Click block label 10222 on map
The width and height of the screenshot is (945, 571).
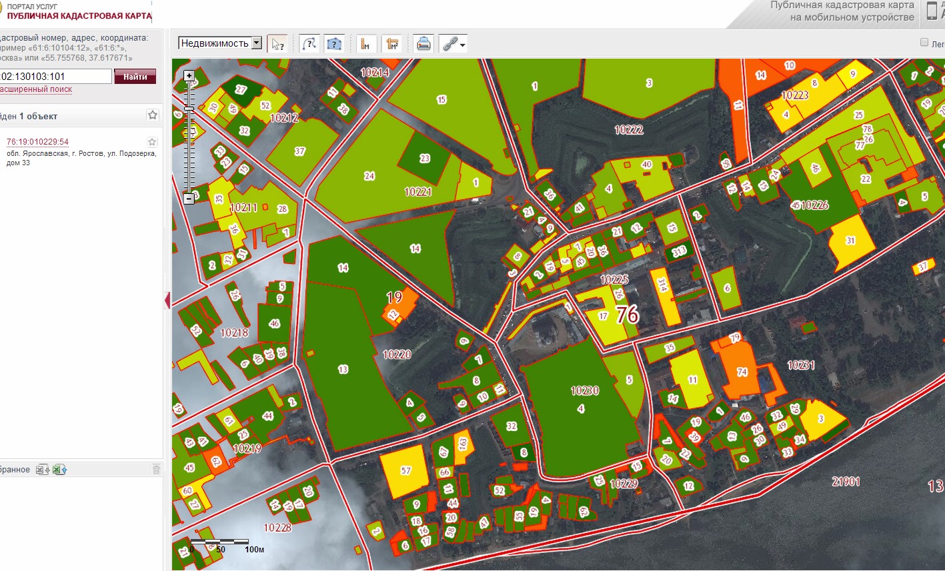(x=629, y=130)
